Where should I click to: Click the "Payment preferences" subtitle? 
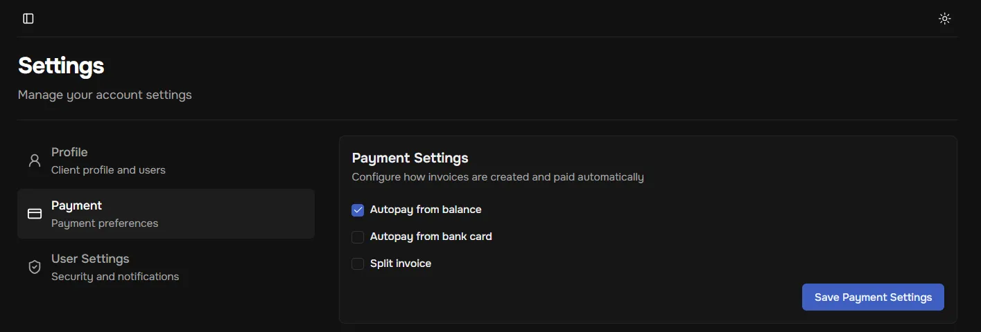coord(105,223)
